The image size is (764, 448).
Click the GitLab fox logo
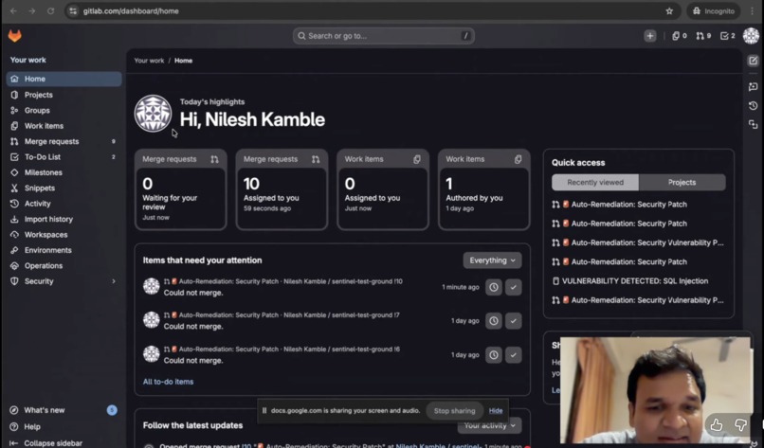click(x=14, y=36)
